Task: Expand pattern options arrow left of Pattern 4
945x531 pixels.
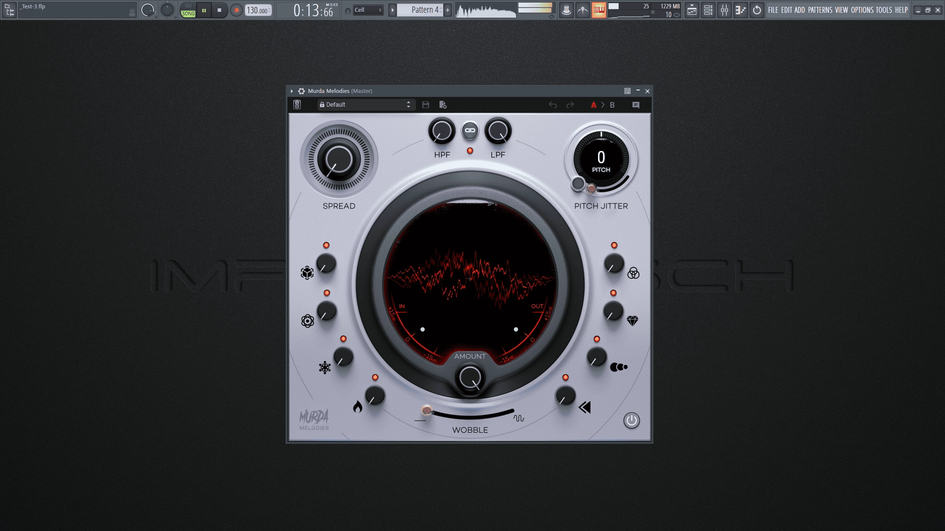Action: tap(392, 10)
